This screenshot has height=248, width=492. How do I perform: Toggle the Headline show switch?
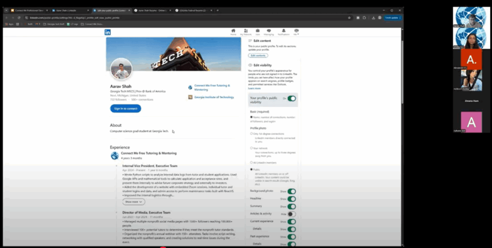point(292,199)
